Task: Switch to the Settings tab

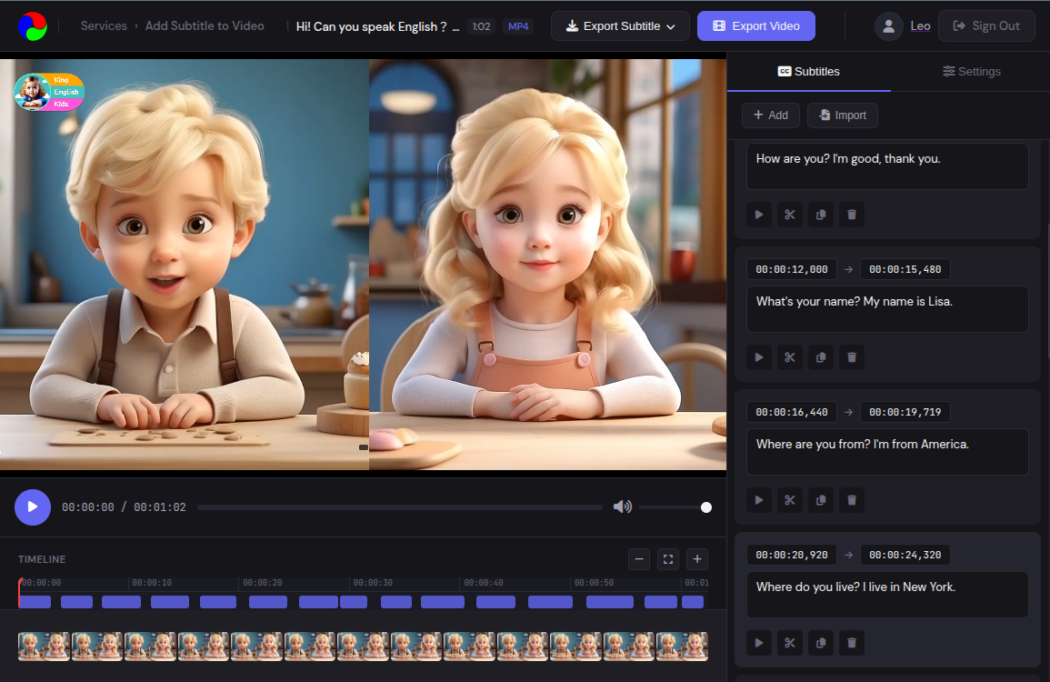Action: [x=972, y=71]
